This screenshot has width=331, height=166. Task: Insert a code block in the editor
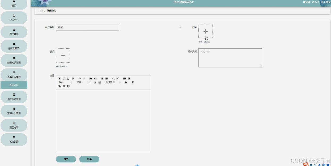tap(84, 79)
